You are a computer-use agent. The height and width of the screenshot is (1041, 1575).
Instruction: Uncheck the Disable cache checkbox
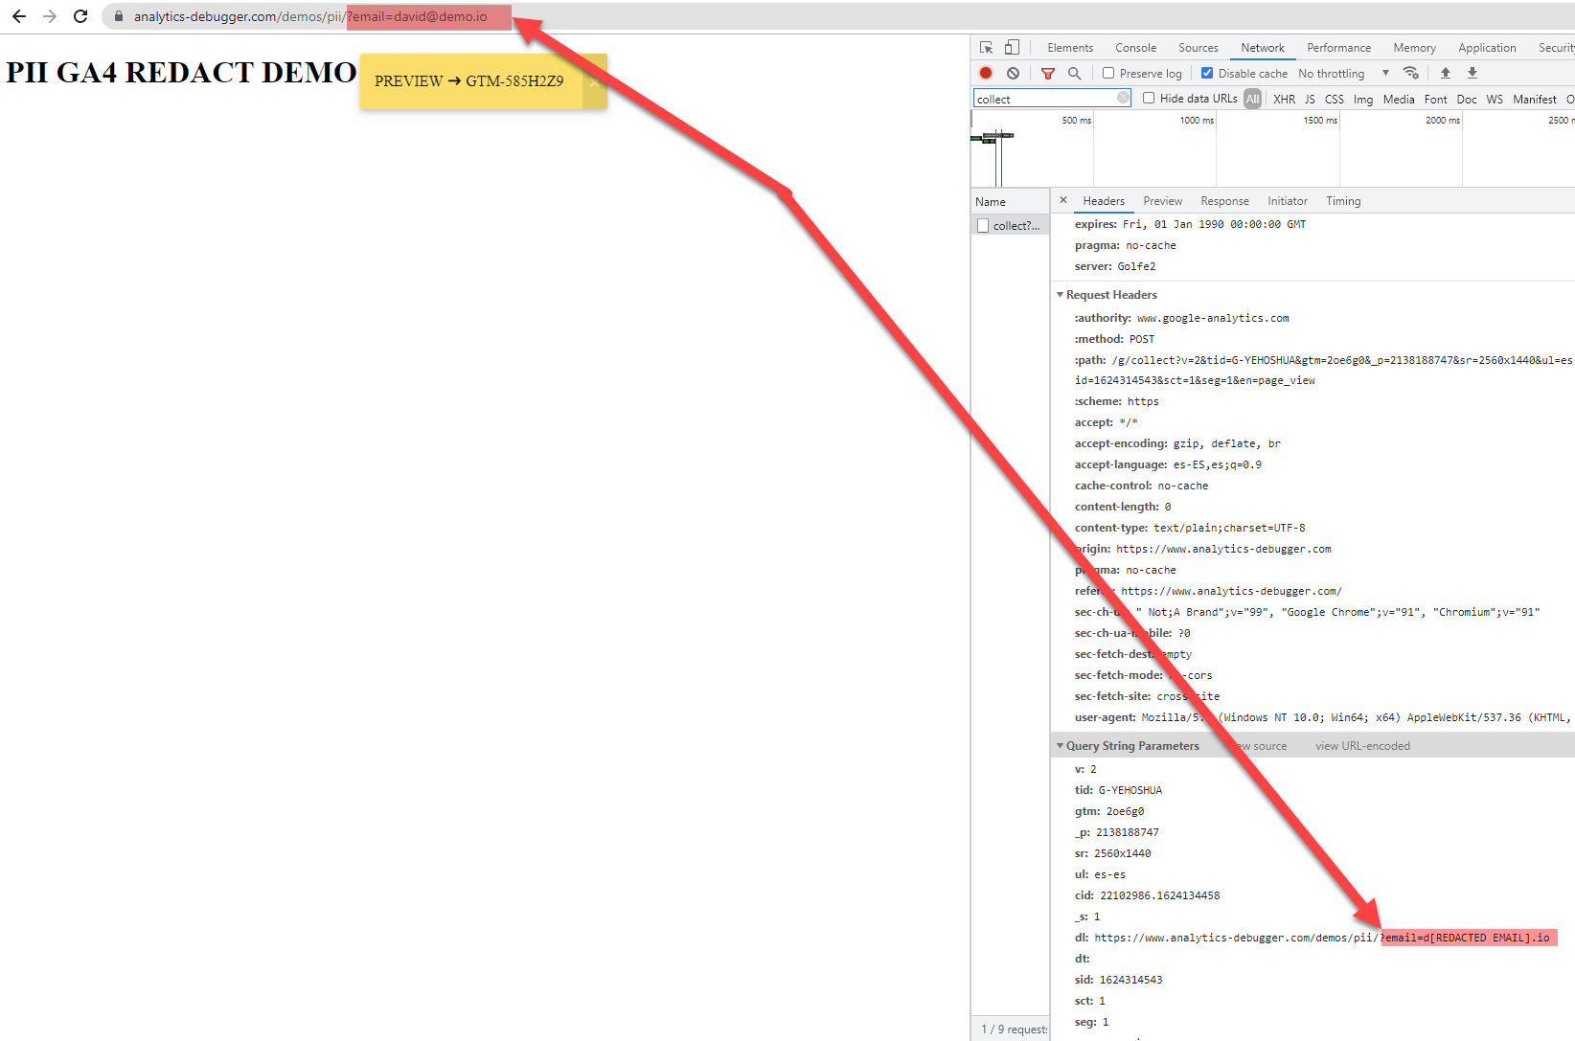(x=1207, y=73)
